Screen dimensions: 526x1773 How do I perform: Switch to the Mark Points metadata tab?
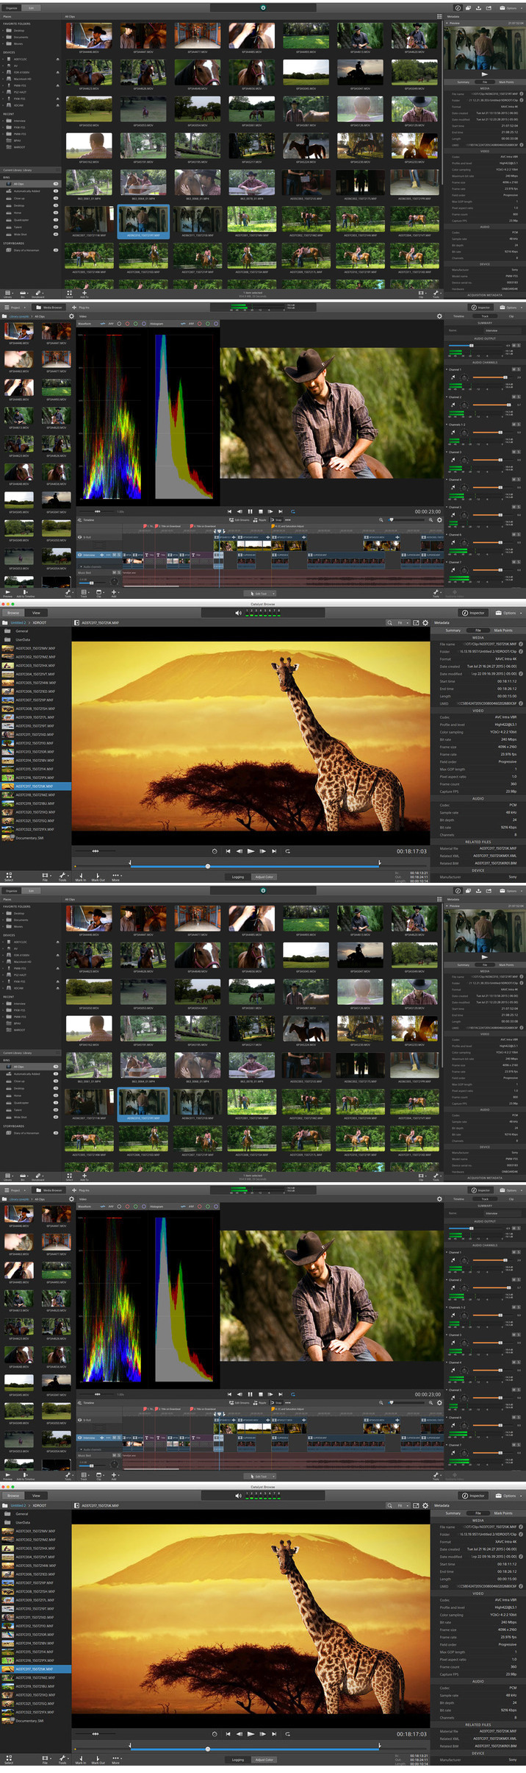(x=503, y=630)
